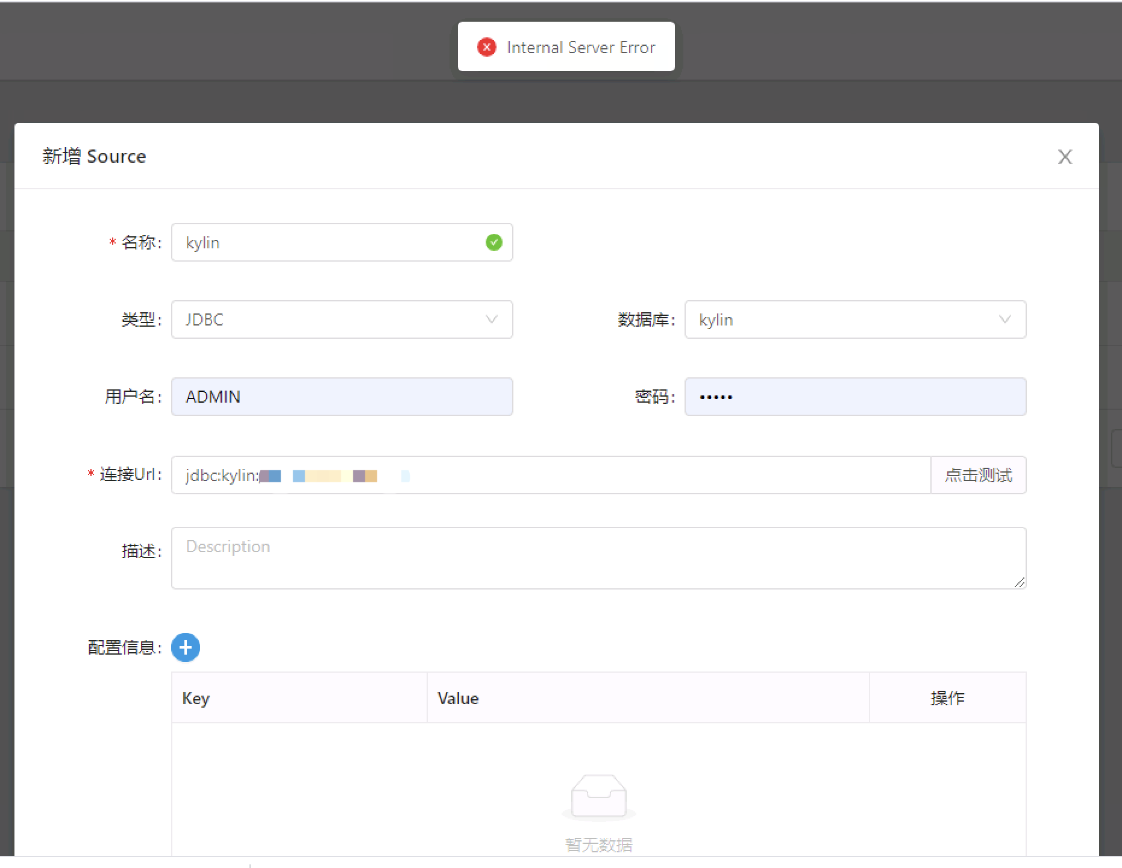The height and width of the screenshot is (868, 1122).
Task: Click the green validation checkmark beside kylin name
Action: point(494,242)
